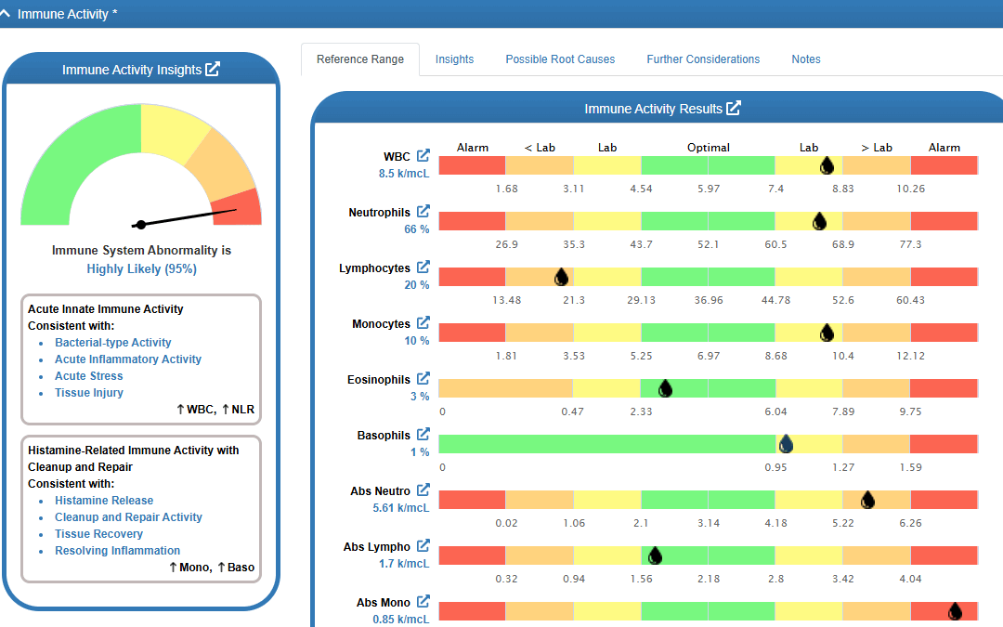Click the Bacterial-type Activity link
The image size is (1003, 627).
coord(112,342)
